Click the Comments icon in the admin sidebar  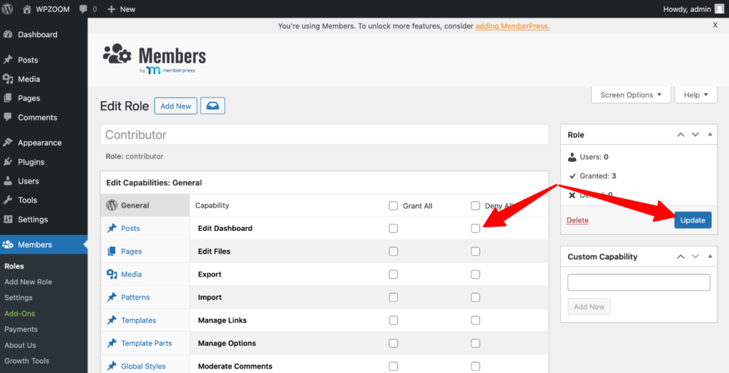pyautogui.click(x=8, y=117)
